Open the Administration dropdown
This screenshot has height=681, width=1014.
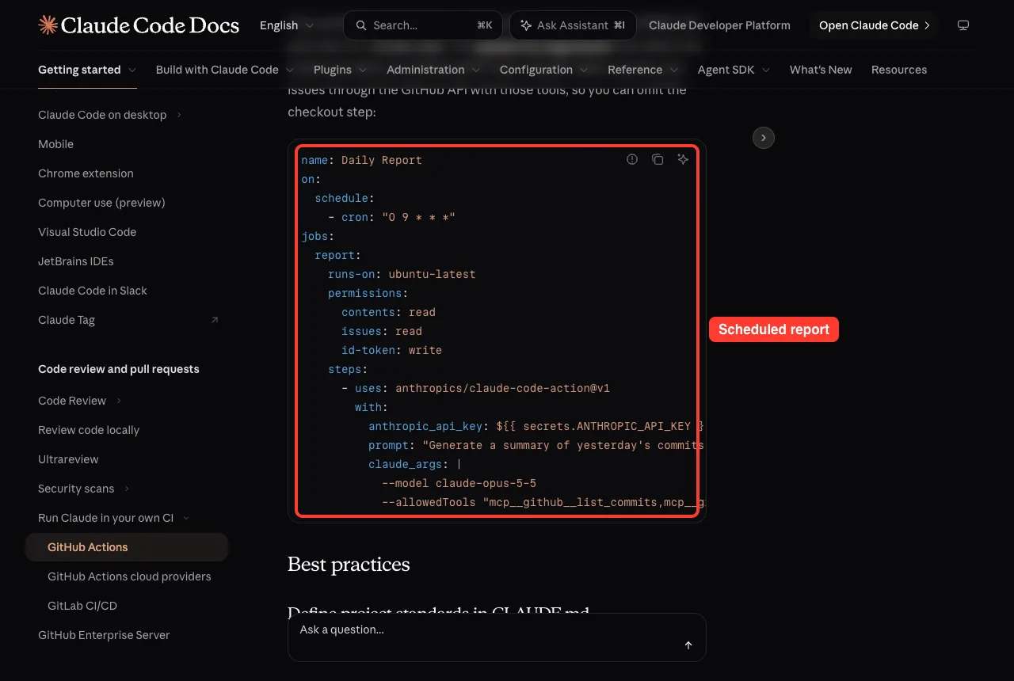coord(433,70)
